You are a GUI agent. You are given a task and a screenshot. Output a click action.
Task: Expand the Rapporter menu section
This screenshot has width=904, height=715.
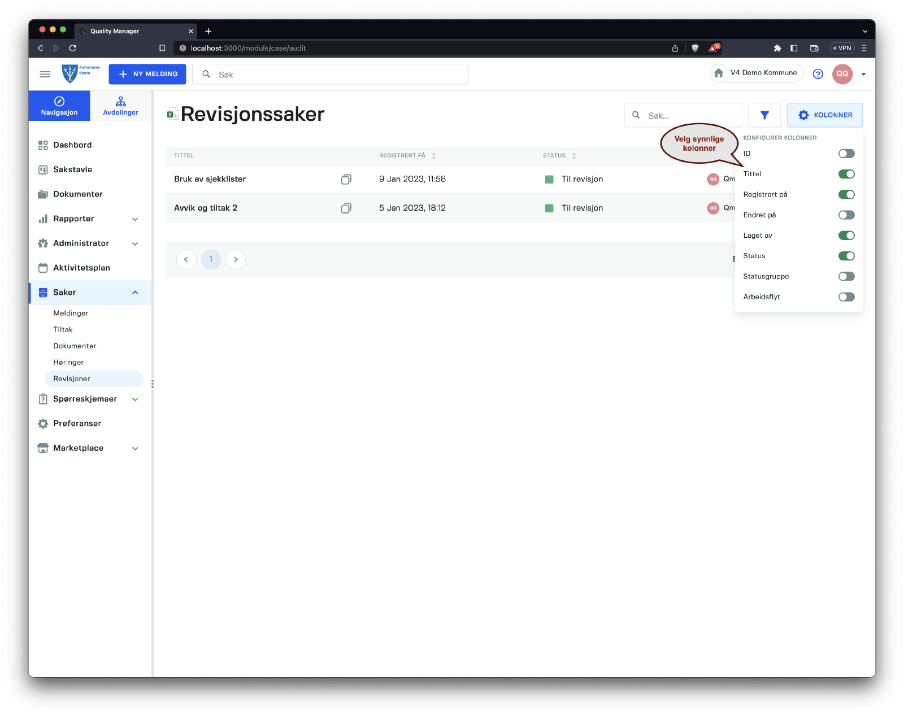[135, 219]
